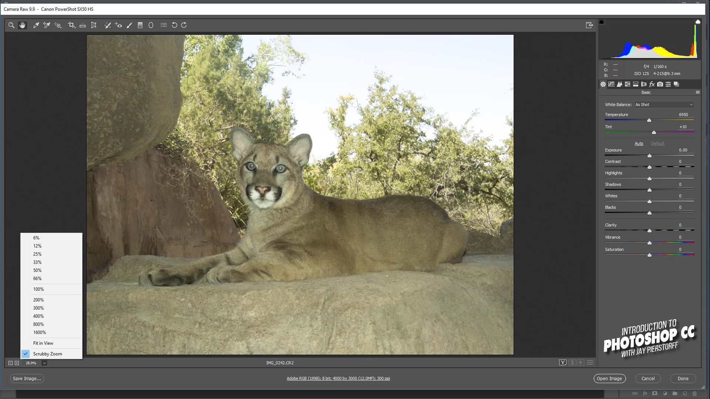The image size is (710, 399).
Task: Select the Spot Removal tool
Action: (108, 25)
